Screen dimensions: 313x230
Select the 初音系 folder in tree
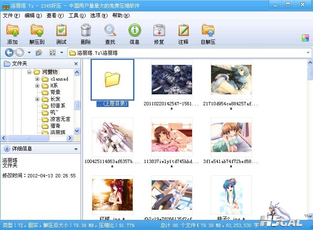pos(58,106)
